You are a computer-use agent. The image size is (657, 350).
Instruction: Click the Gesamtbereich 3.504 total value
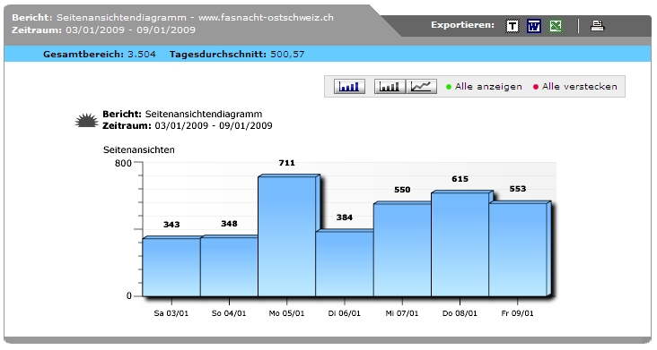pyautogui.click(x=142, y=55)
